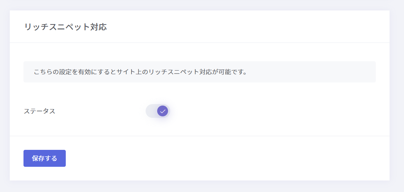This screenshot has width=404, height=192.
Task: Click the 保存する button
Action: [44, 158]
